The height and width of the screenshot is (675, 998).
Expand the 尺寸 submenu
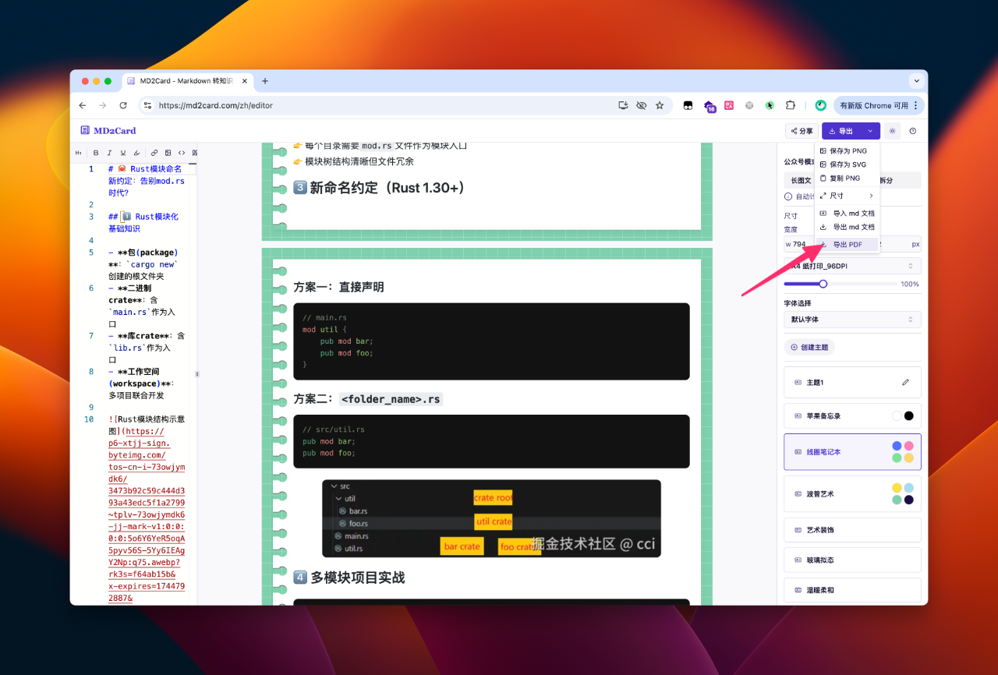click(847, 196)
